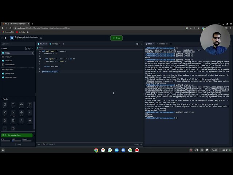Create a new file in Files panel
Image resolution: width=233 pixels, height=175 pixels.
point(26,48)
